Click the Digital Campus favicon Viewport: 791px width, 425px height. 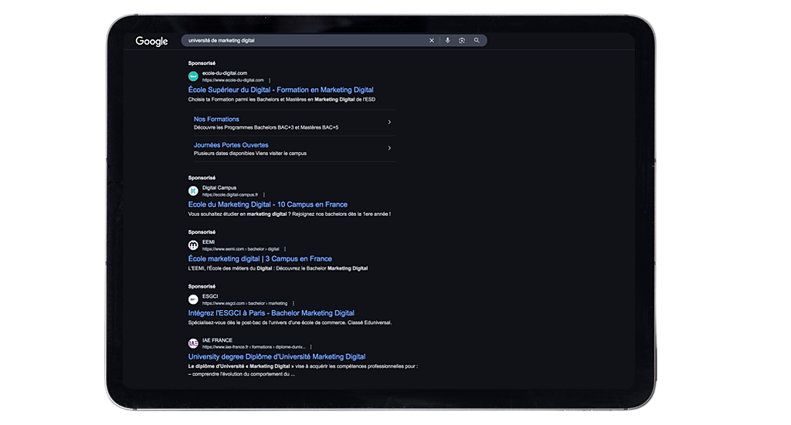[193, 191]
